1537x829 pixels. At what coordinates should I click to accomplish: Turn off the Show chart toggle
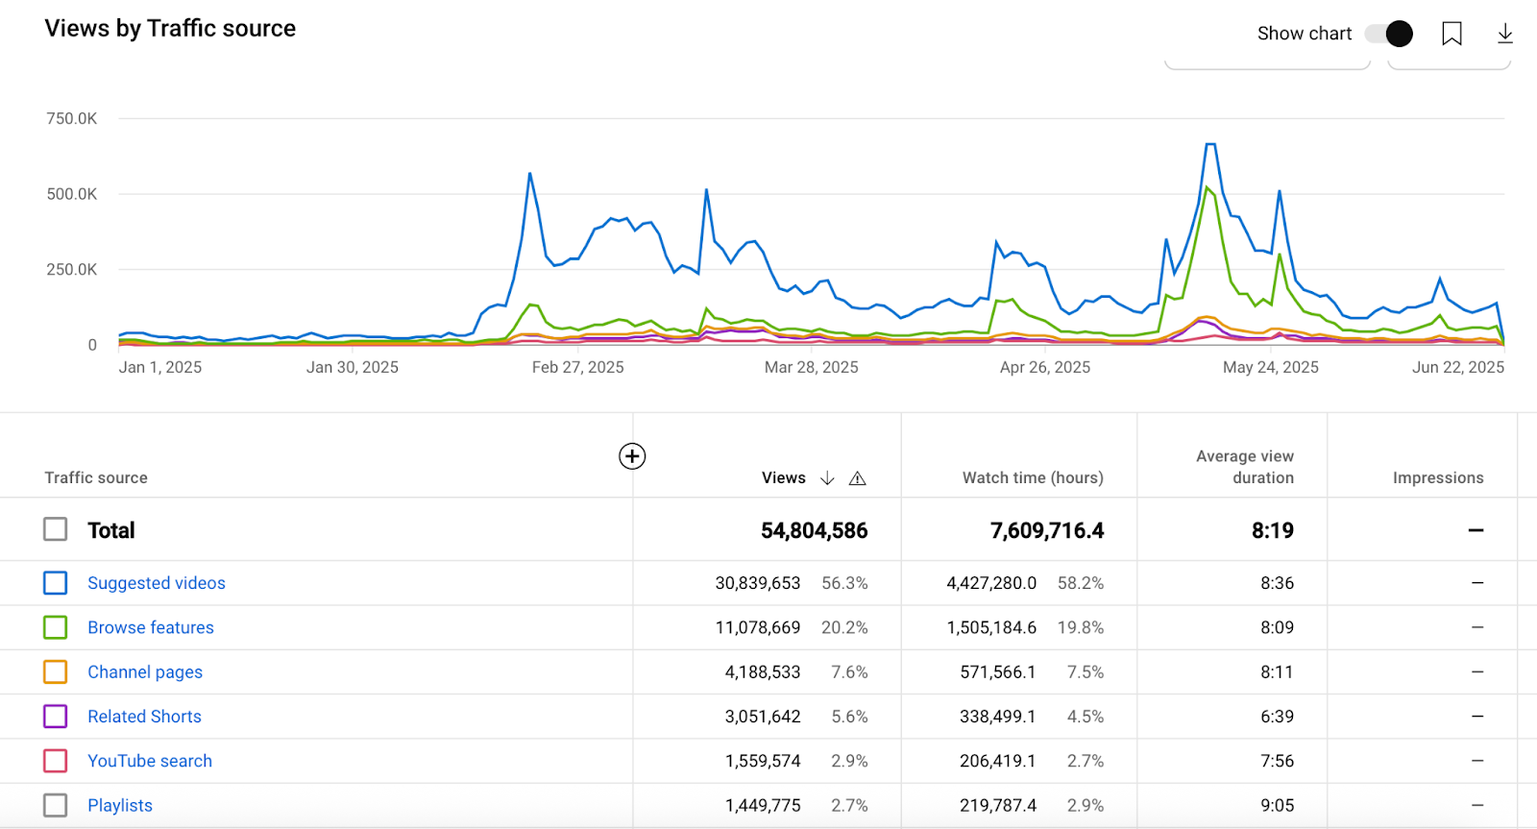point(1389,34)
